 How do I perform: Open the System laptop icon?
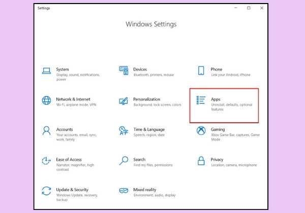46,71
